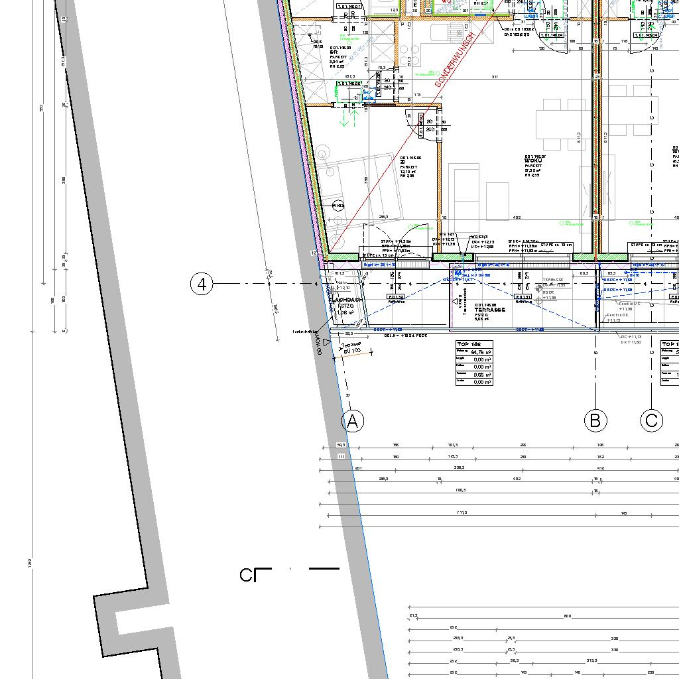The height and width of the screenshot is (679, 679).
Task: Click the WOKÜ room label
Action: coord(532,160)
